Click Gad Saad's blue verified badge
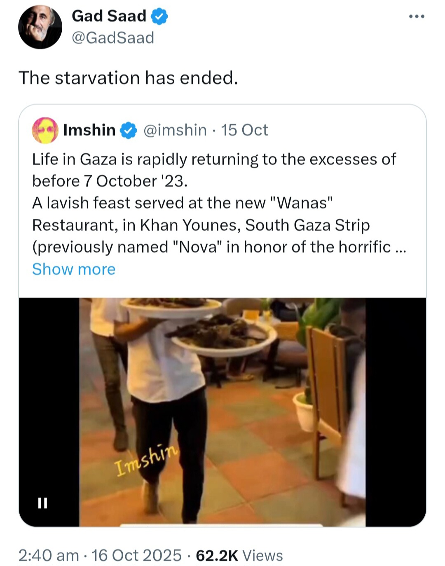Image resolution: width=445 pixels, height=566 pixels. 159,16
